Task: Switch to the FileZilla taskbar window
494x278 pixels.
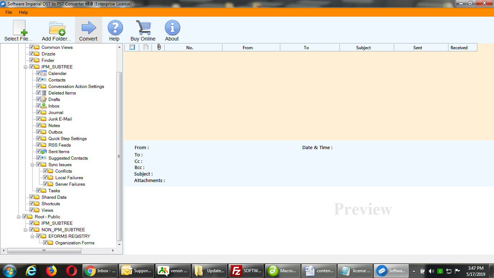Action: coord(246,270)
